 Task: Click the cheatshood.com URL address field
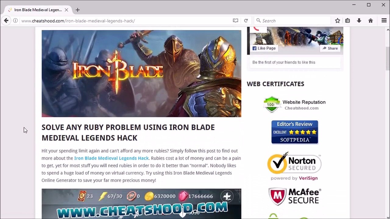point(126,21)
